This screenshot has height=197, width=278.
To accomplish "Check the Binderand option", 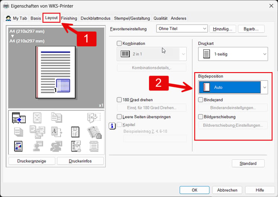I will point(200,100).
